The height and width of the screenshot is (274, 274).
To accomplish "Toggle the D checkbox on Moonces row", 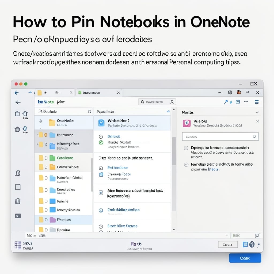I will pos(46,220).
